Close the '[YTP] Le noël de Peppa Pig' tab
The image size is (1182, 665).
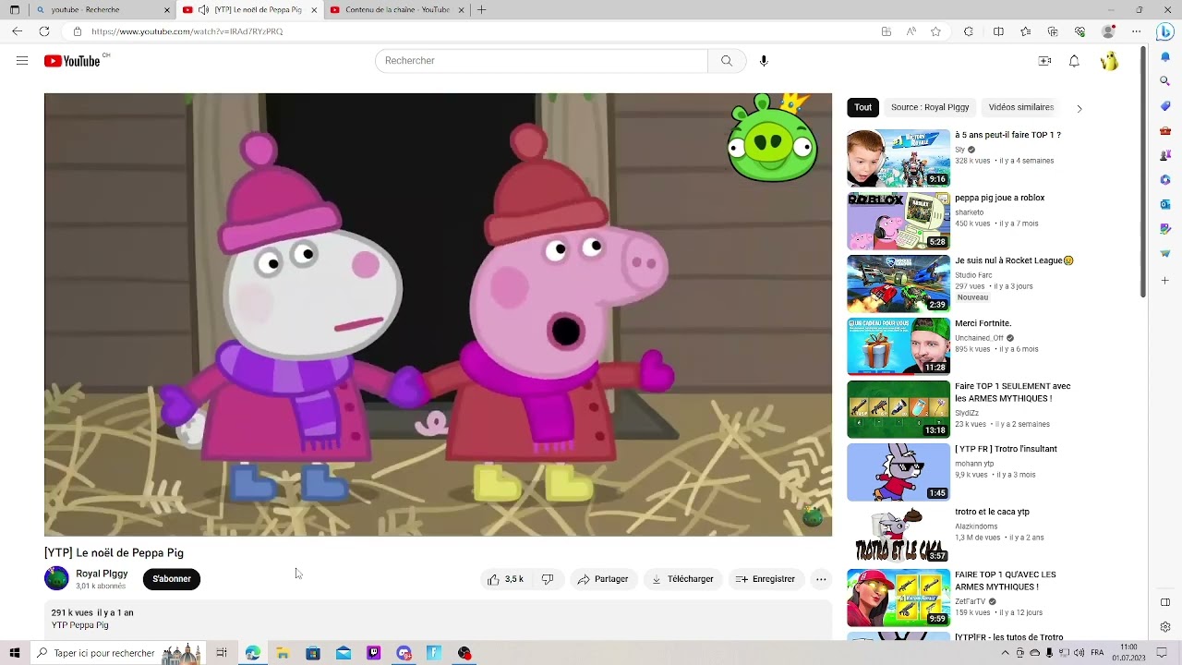pyautogui.click(x=315, y=10)
